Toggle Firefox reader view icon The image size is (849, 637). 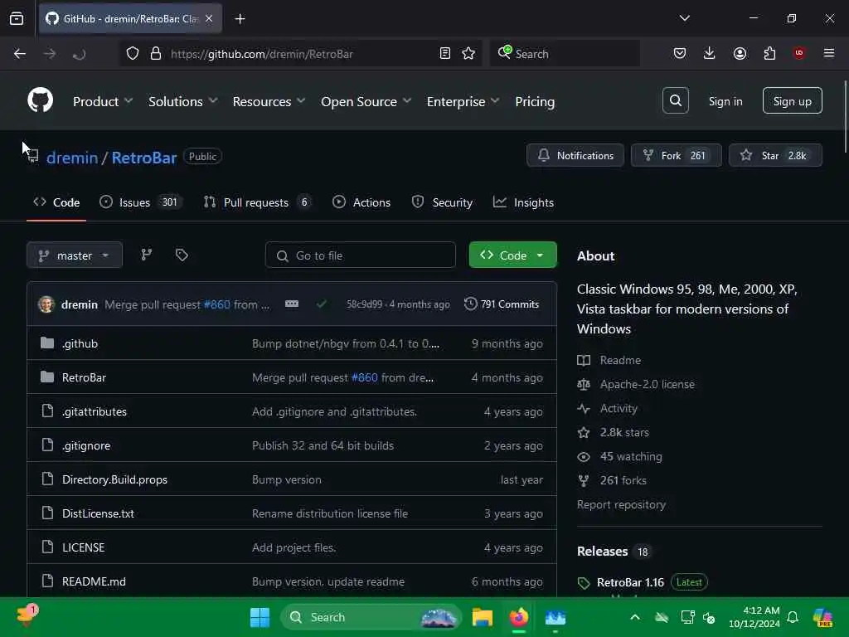(x=444, y=53)
